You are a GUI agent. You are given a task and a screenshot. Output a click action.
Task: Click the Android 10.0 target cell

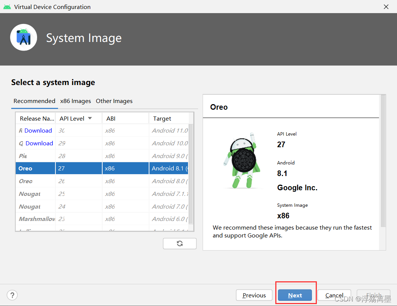(x=169, y=143)
